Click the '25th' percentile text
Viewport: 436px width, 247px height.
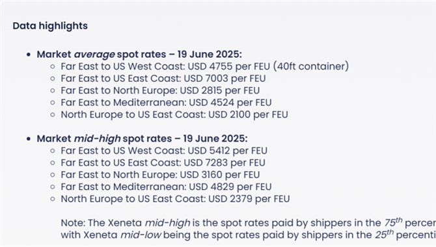click(x=384, y=235)
